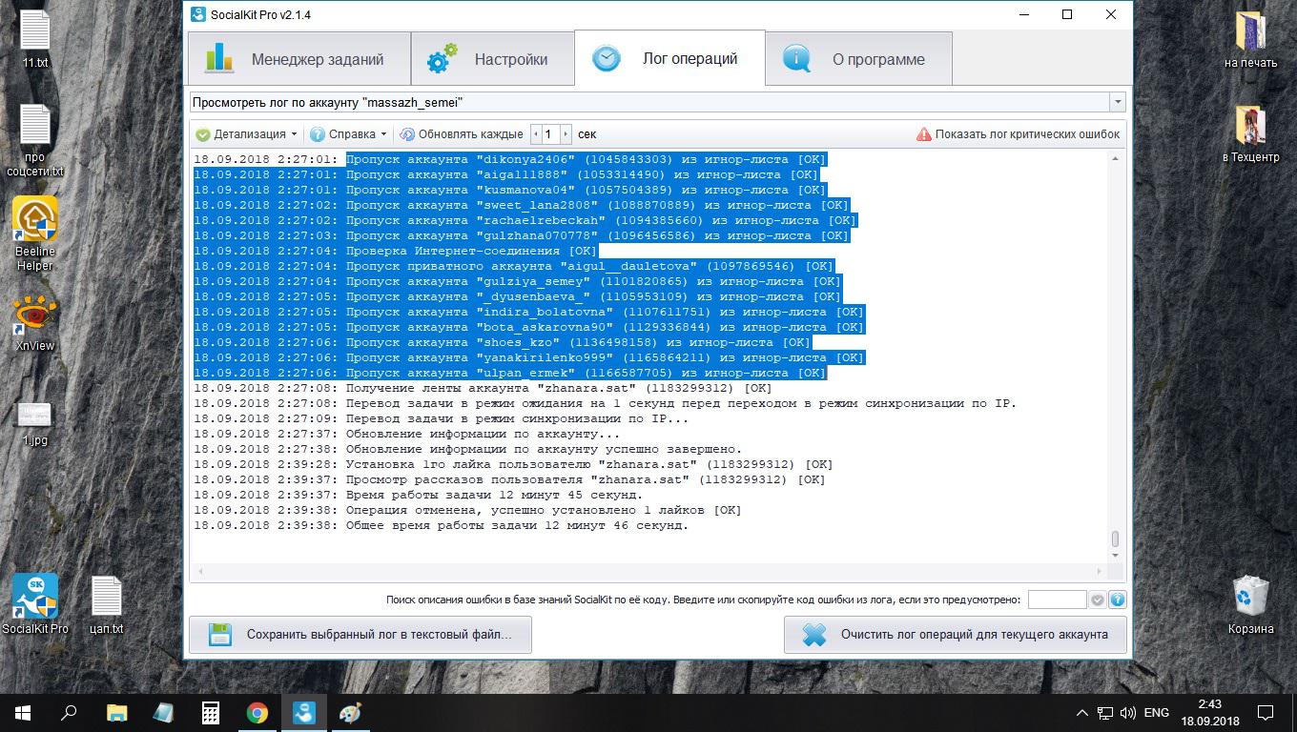Select log line about "bota_askarovna90" account

pos(529,327)
